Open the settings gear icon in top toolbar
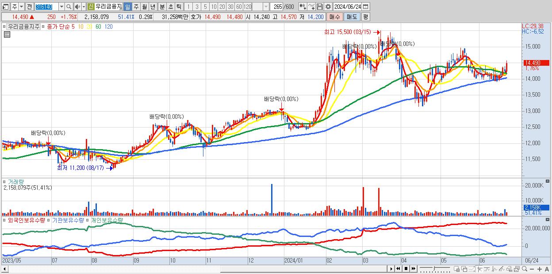 point(328,7)
